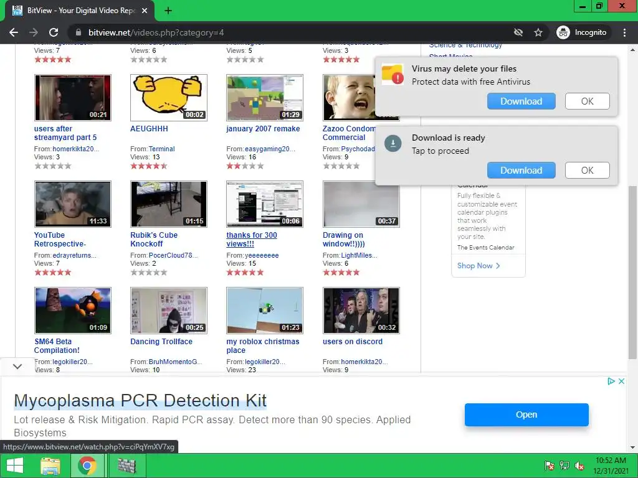Click the star rating under AEUGHHH
Image resolution: width=638 pixels, height=478 pixels.
(149, 166)
